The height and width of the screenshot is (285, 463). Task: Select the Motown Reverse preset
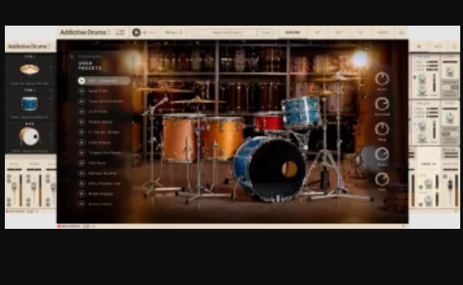pyautogui.click(x=103, y=173)
